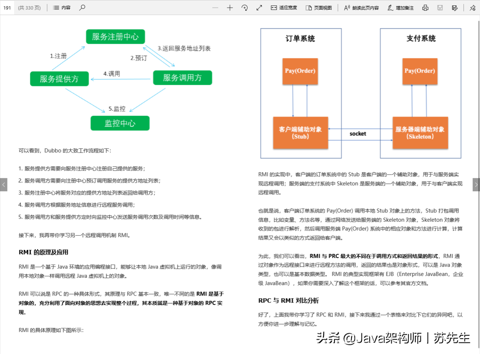Open the search tool magnifier icon
The height and width of the screenshot is (354, 480).
(x=82, y=8)
